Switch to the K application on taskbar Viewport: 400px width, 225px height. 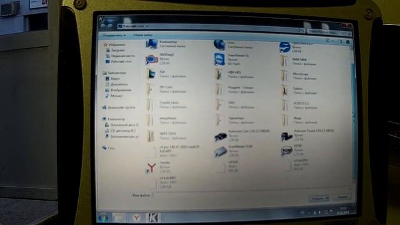(153, 217)
